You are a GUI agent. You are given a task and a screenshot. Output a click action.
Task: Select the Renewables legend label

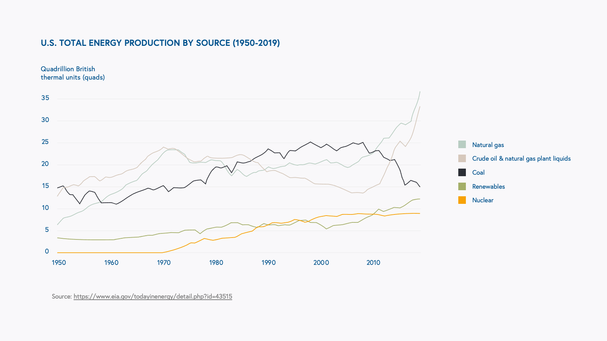pyautogui.click(x=488, y=186)
